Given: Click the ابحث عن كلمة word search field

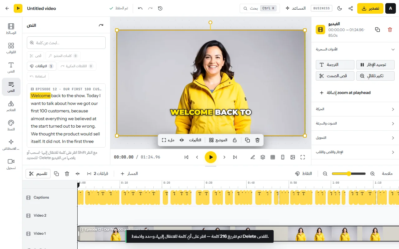Looking at the screenshot, I should pos(66,43).
